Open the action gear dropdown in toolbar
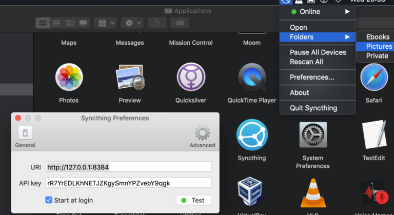Screen dimensions: 394x215 pyautogui.click(x=132, y=23)
